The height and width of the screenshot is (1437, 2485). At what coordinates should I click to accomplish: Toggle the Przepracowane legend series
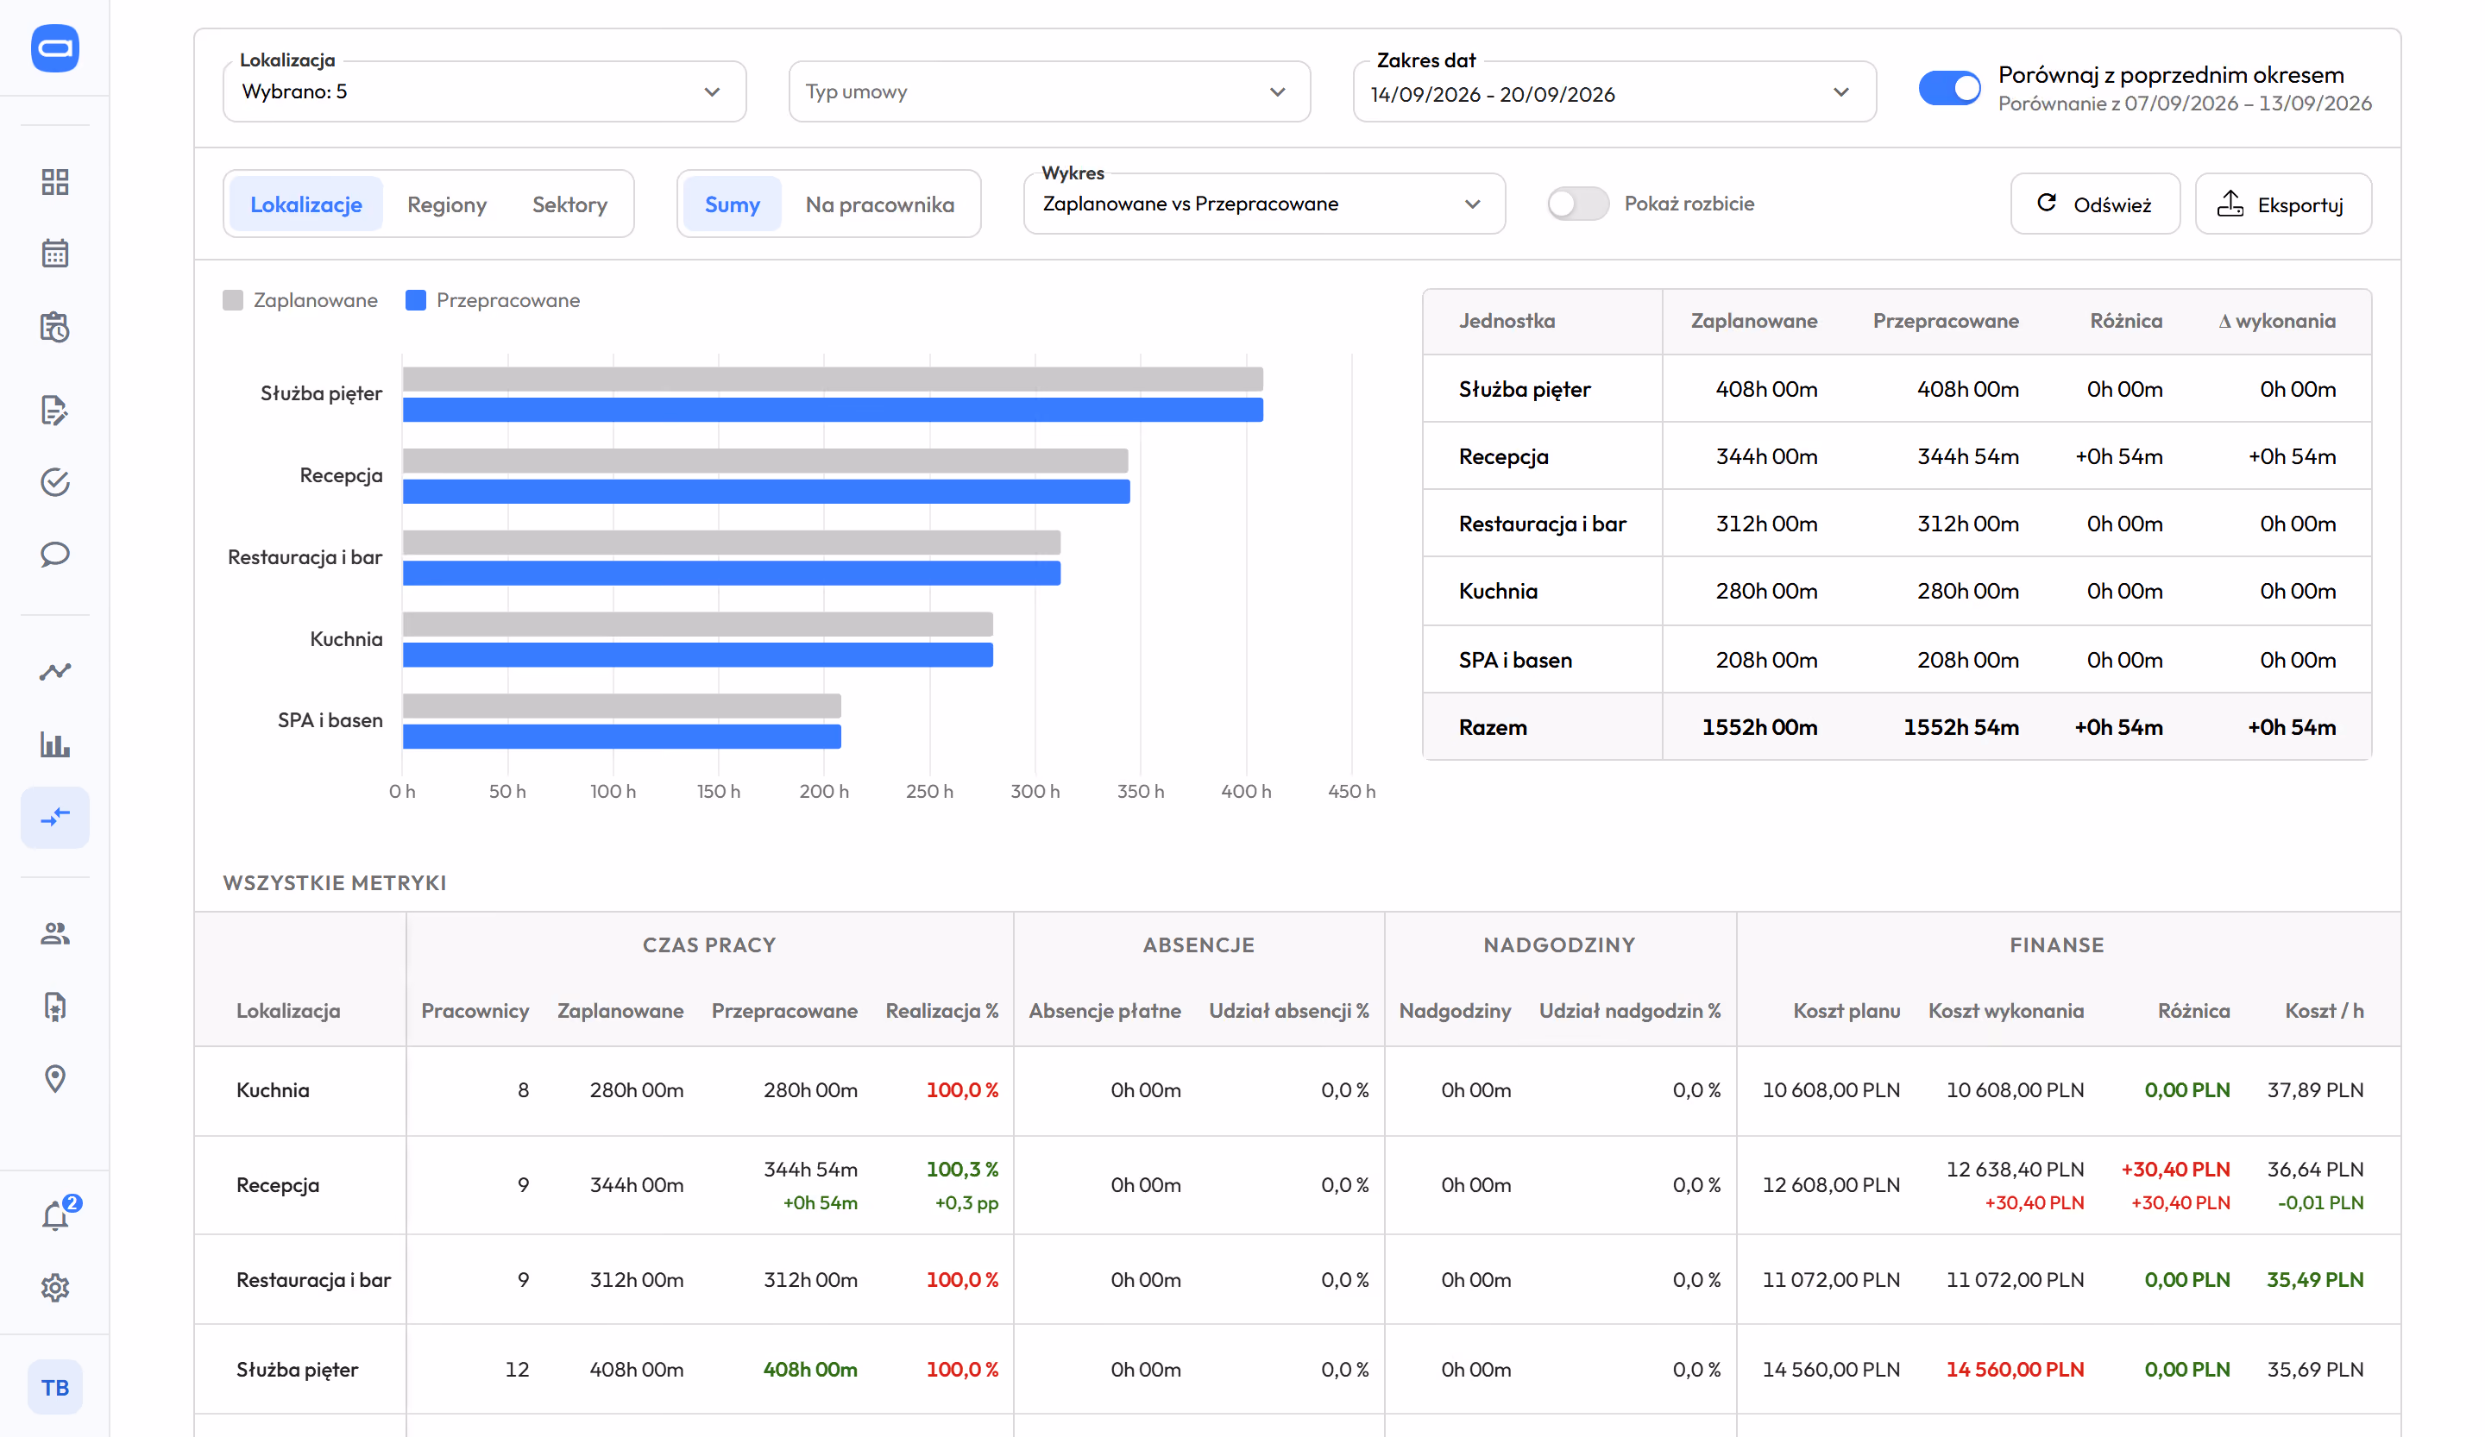click(x=493, y=301)
